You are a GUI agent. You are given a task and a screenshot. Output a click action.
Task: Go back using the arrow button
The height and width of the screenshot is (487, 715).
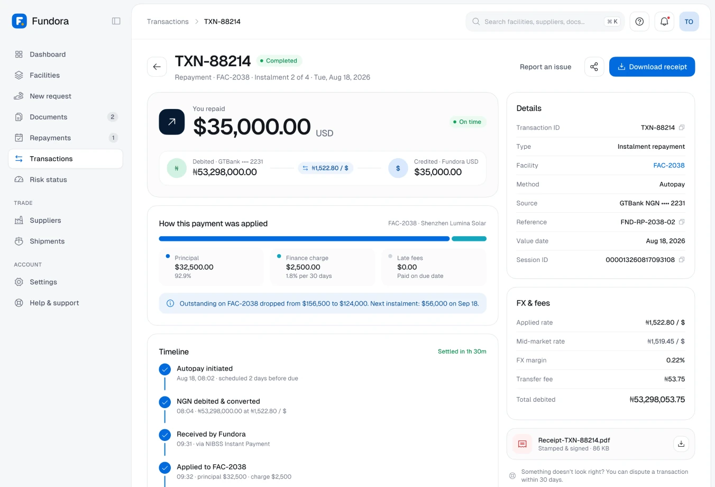click(x=157, y=67)
